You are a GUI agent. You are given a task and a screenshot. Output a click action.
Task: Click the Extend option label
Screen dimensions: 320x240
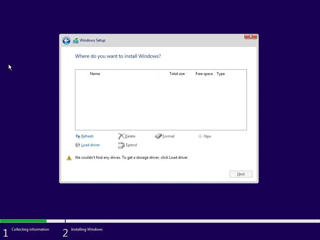131,145
